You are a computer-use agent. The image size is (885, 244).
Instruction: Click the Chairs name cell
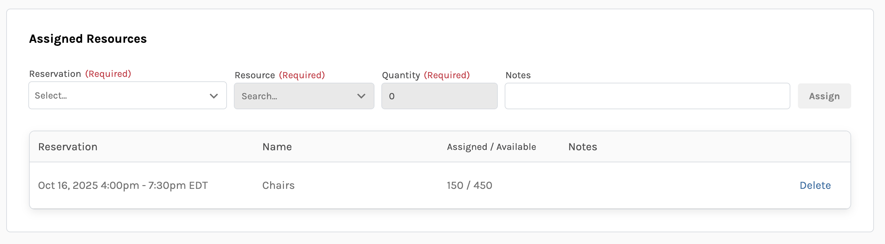tap(278, 185)
